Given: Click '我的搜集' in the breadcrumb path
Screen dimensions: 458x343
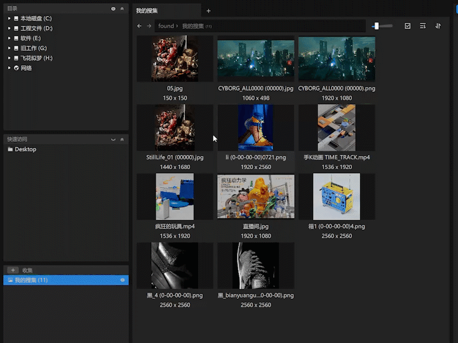Looking at the screenshot, I should [193, 26].
